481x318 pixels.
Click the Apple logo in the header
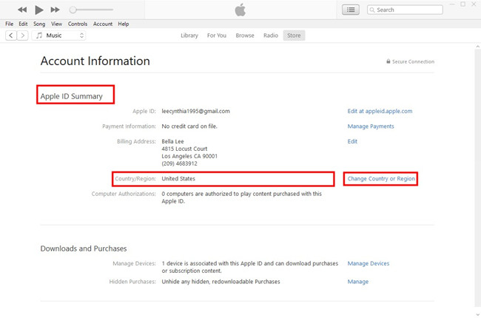[x=240, y=10]
